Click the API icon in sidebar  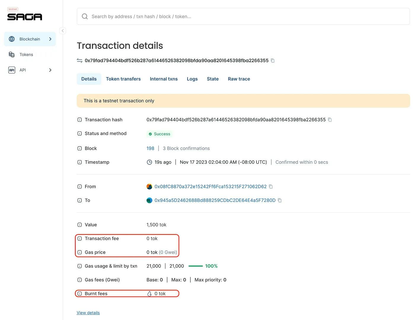[x=12, y=70]
